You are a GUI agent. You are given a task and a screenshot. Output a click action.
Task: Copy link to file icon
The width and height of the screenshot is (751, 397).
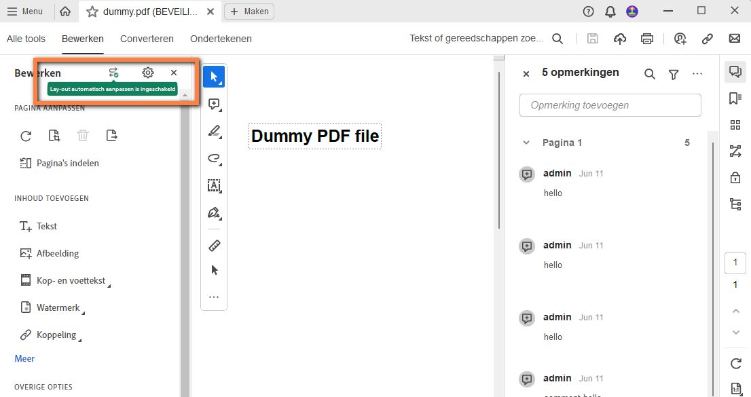click(x=708, y=39)
